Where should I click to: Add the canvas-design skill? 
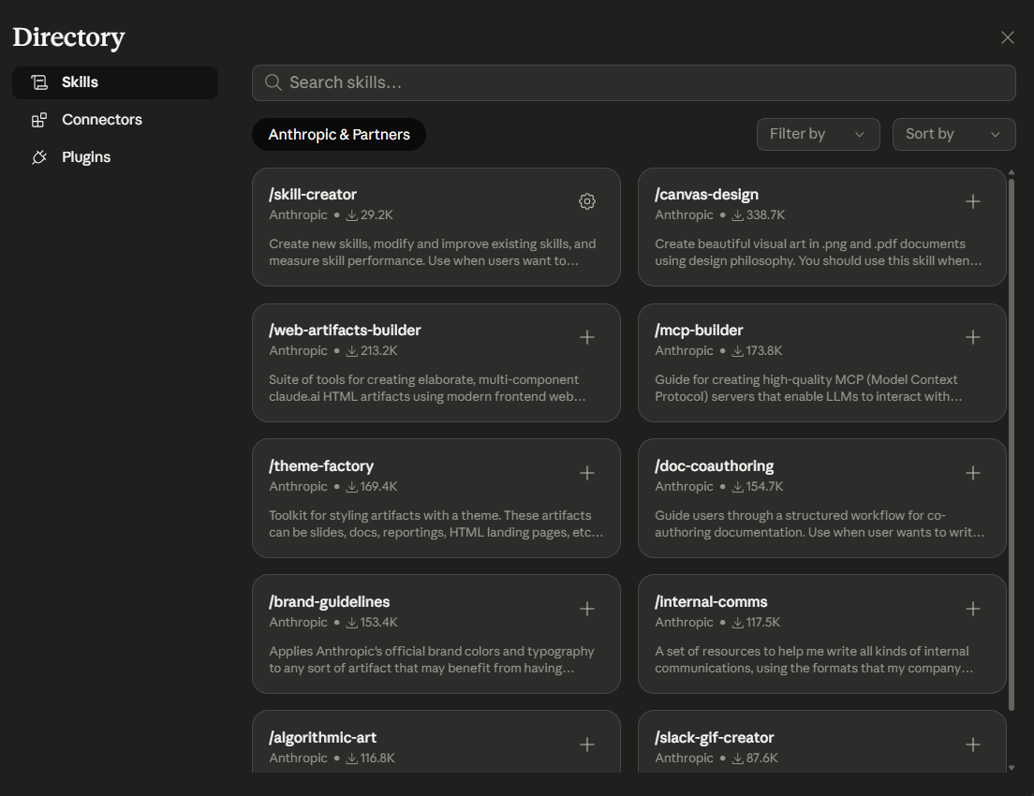[973, 201]
